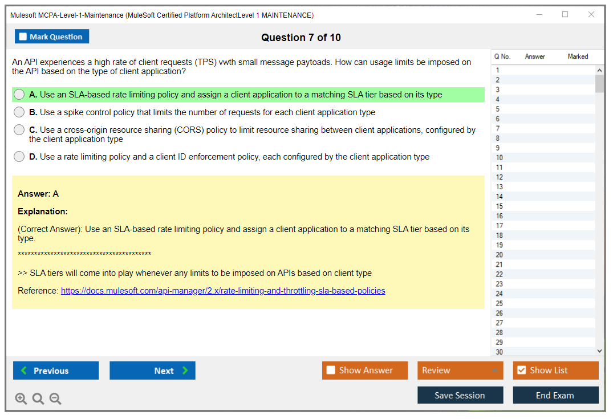The image size is (613, 419).
Task: Go to the Previous question
Action: pos(56,371)
